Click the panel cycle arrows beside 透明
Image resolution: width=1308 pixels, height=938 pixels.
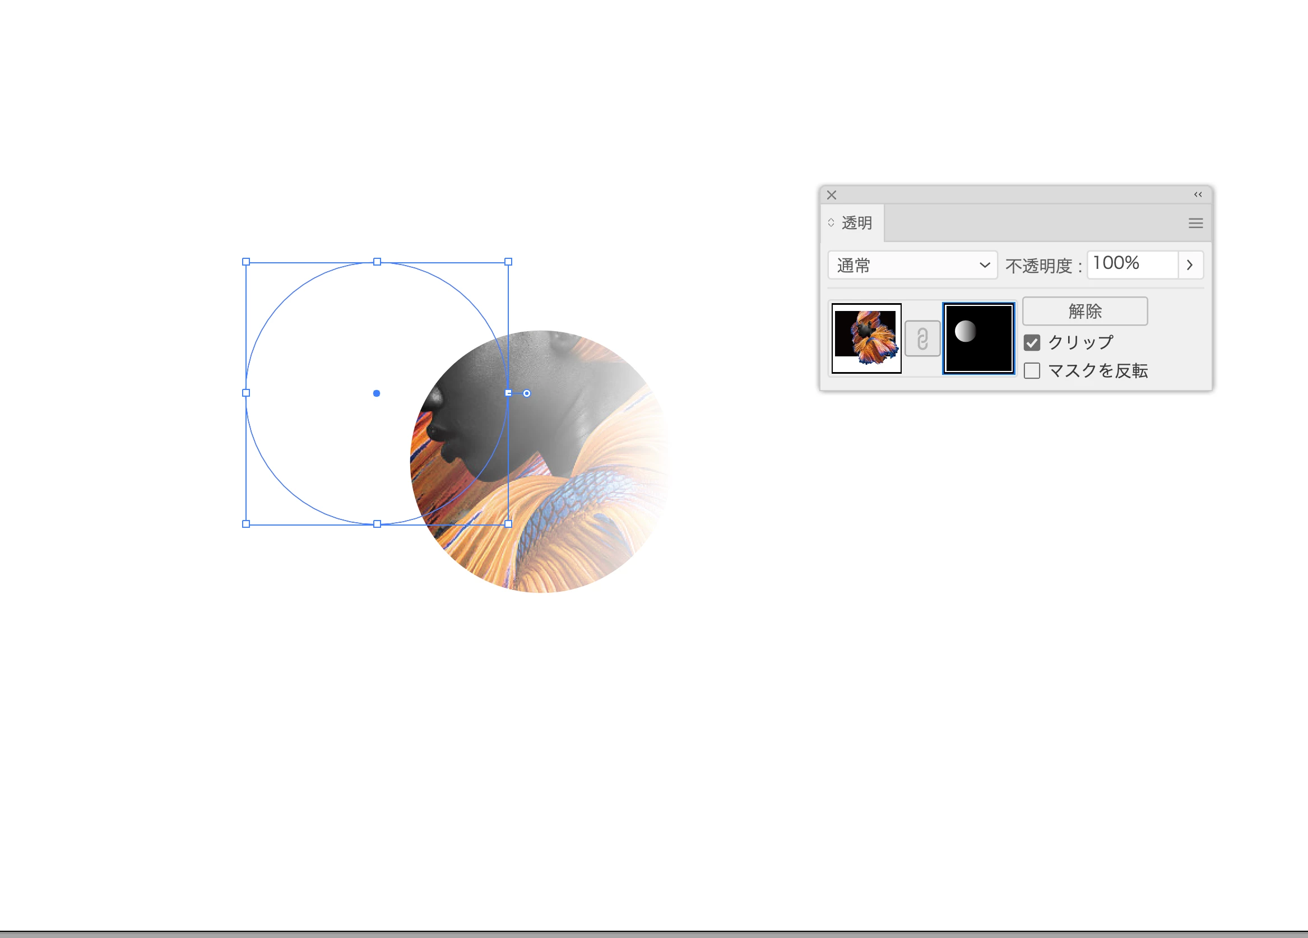pyautogui.click(x=831, y=222)
